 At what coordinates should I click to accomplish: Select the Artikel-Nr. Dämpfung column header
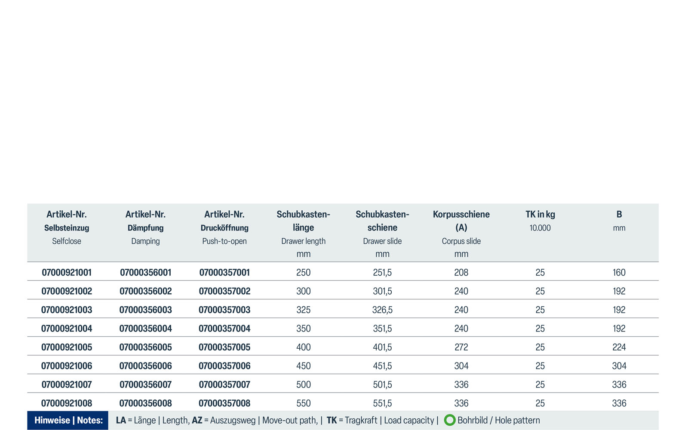(x=145, y=221)
